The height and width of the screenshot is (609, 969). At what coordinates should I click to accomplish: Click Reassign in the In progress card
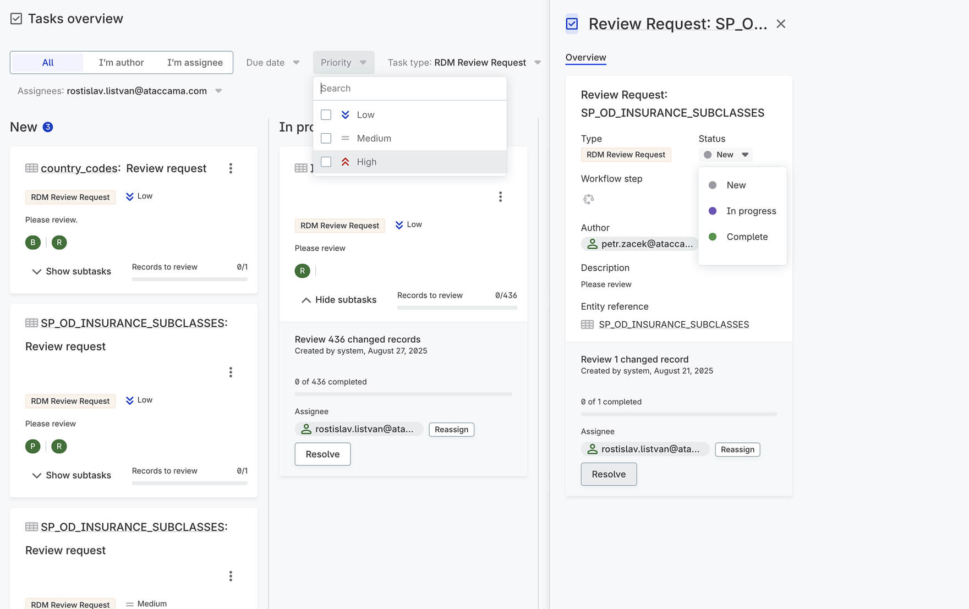(451, 430)
